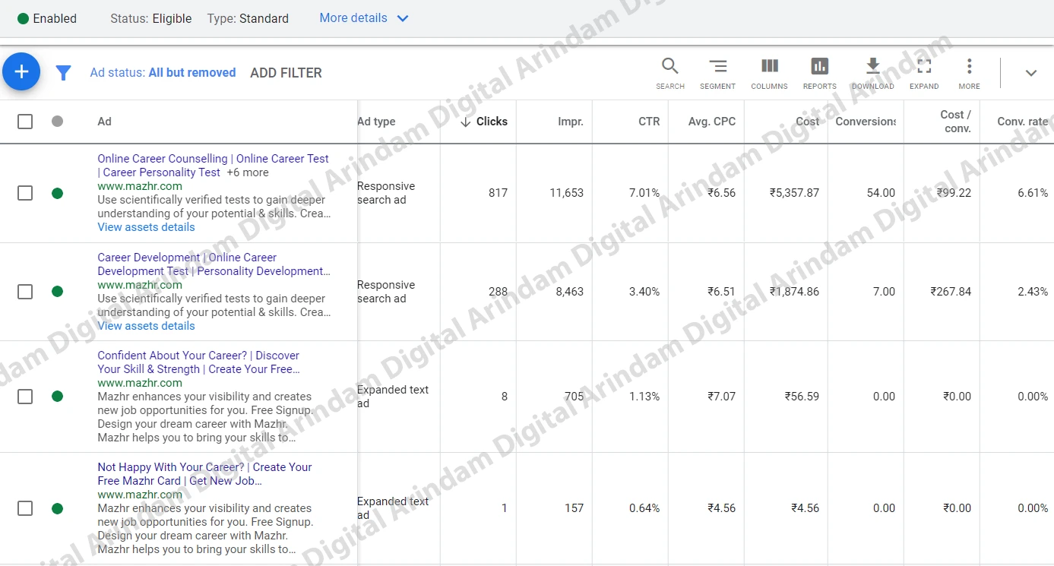
Task: Open the Confident About Your Career ad headline
Action: point(198,362)
